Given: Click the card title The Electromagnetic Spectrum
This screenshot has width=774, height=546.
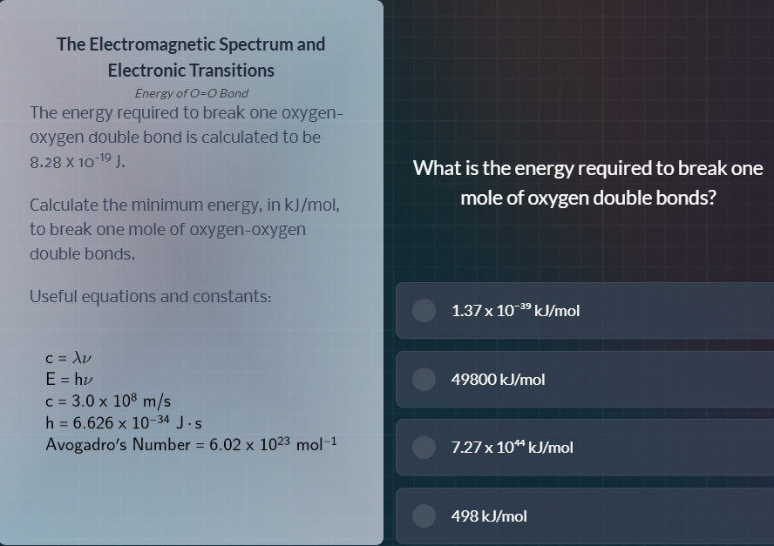Looking at the screenshot, I should (x=191, y=44).
